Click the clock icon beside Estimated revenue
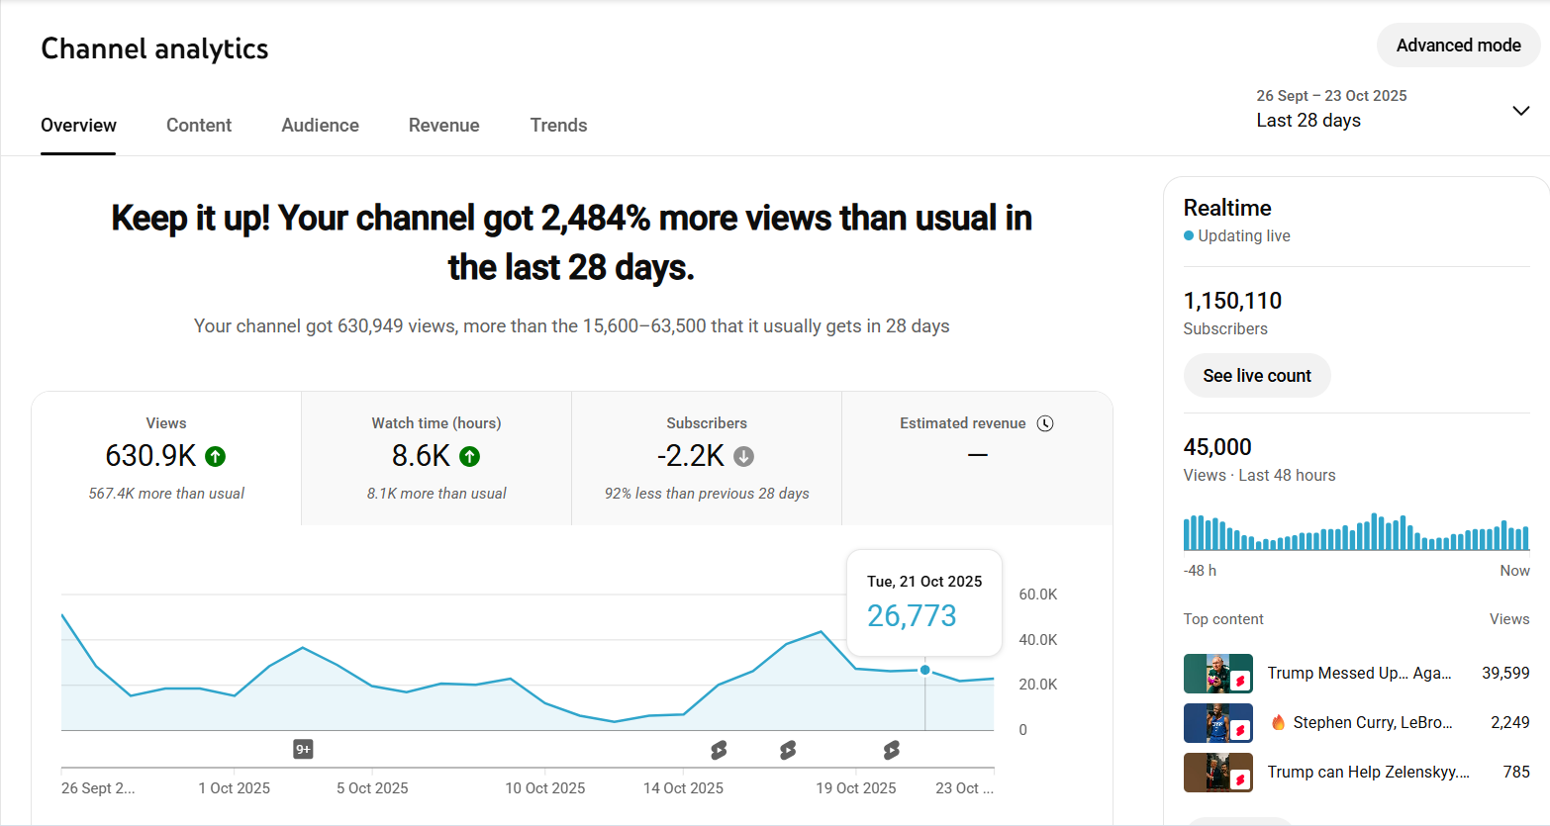Image resolution: width=1550 pixels, height=826 pixels. pyautogui.click(x=1045, y=423)
